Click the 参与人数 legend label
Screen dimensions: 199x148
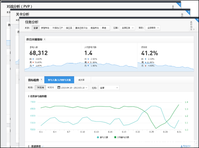(104, 137)
